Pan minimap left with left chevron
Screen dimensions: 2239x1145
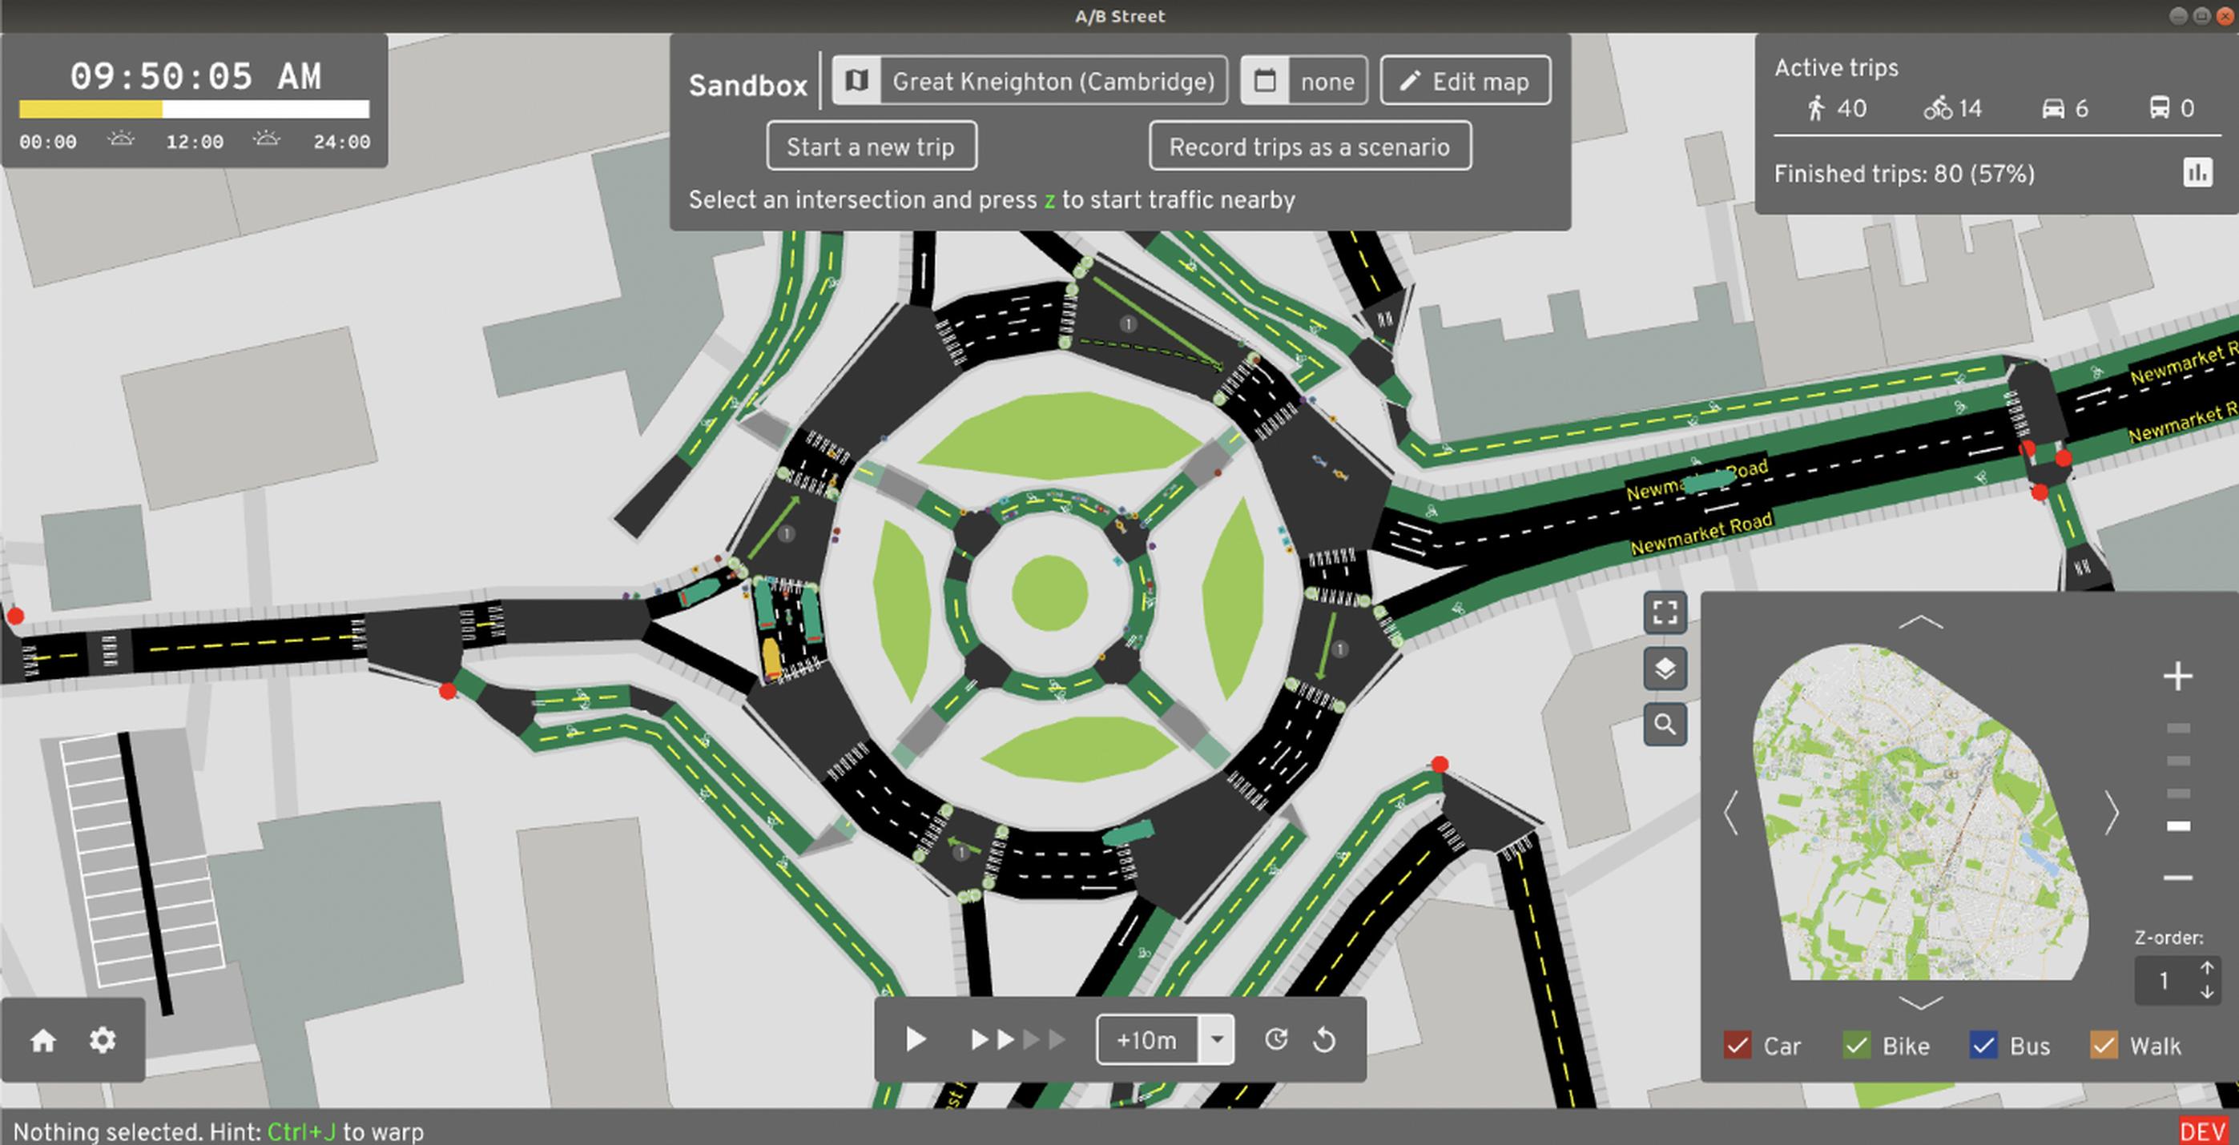1730,814
